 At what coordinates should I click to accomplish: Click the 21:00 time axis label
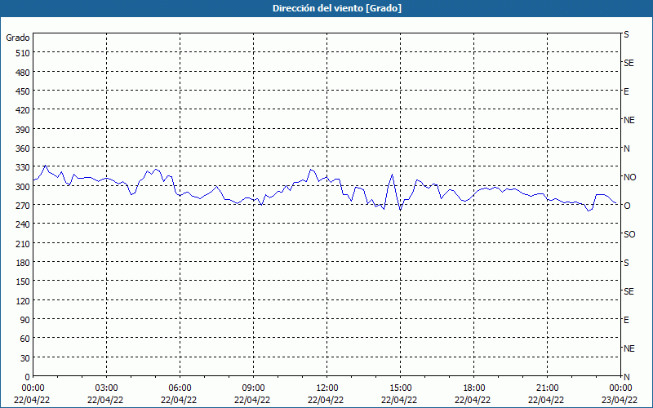[547, 388]
